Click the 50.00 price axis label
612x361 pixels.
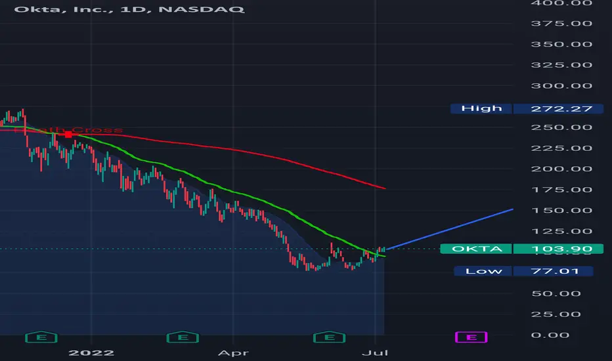[556, 293]
